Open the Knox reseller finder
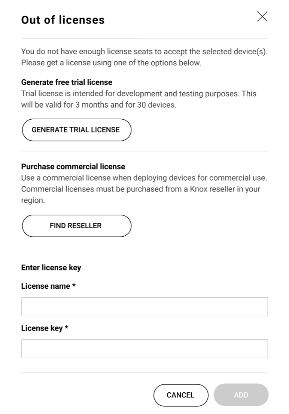Viewport: 289px width, 414px height. pyautogui.click(x=76, y=226)
